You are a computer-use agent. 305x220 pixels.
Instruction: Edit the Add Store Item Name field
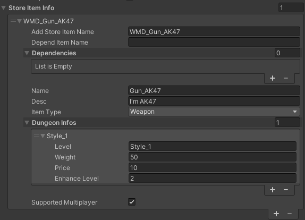pyautogui.click(x=214, y=31)
